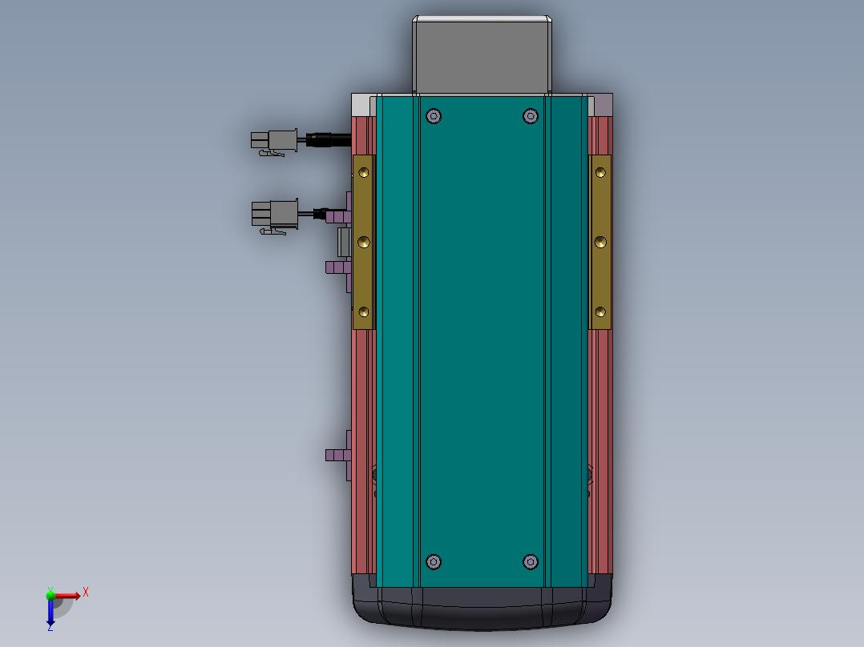This screenshot has width=864, height=647.
Task: Pick the bottom-right screw on the teal cover
Action: click(x=530, y=562)
